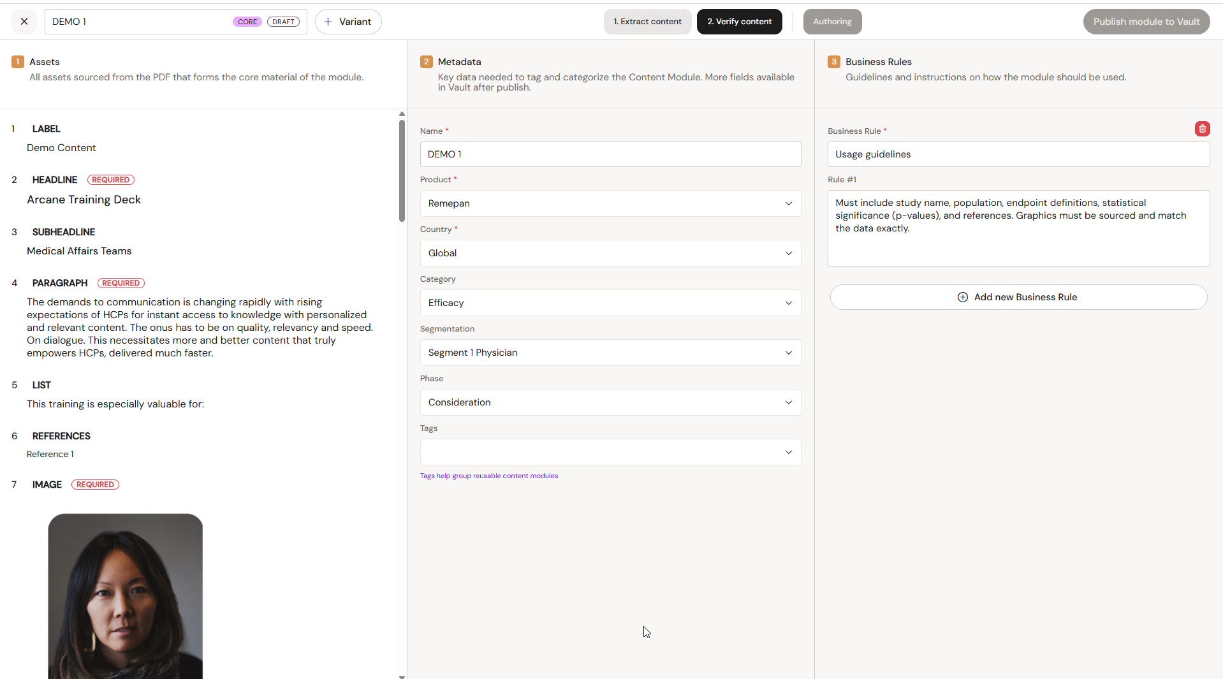Click Add new Business Rule
The height and width of the screenshot is (679, 1223).
(x=1018, y=297)
